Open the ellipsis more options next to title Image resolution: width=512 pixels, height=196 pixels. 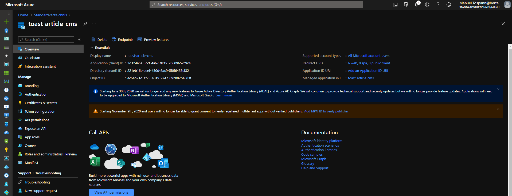coord(94,24)
